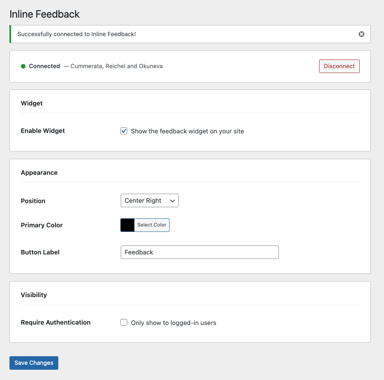Click inside the Button Label field
The height and width of the screenshot is (380, 384).
199,252
